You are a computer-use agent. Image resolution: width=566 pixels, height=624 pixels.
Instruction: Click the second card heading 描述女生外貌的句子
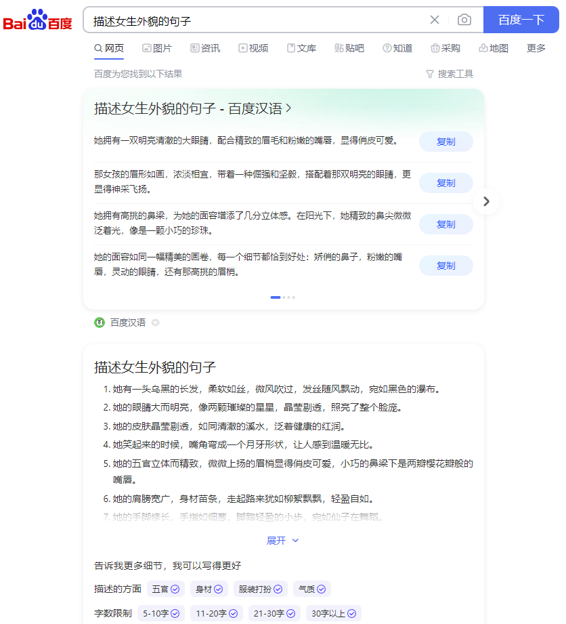click(155, 367)
